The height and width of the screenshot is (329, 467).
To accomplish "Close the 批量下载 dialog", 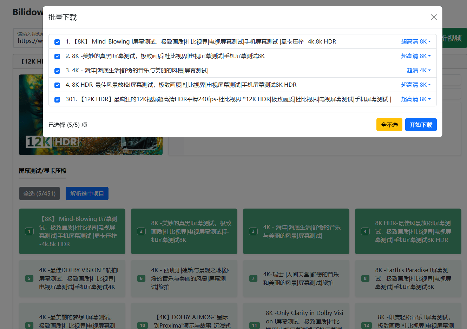I will (434, 17).
